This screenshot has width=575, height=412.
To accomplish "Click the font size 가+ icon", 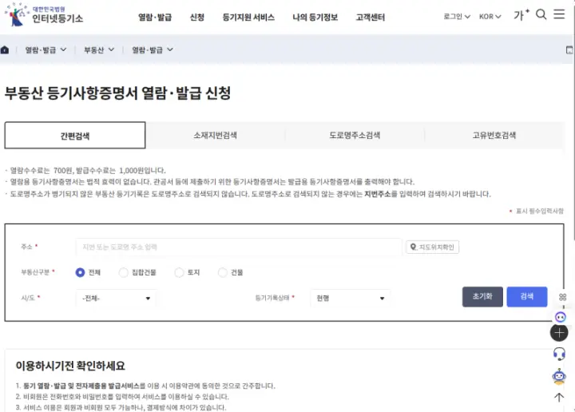I will pos(521,15).
